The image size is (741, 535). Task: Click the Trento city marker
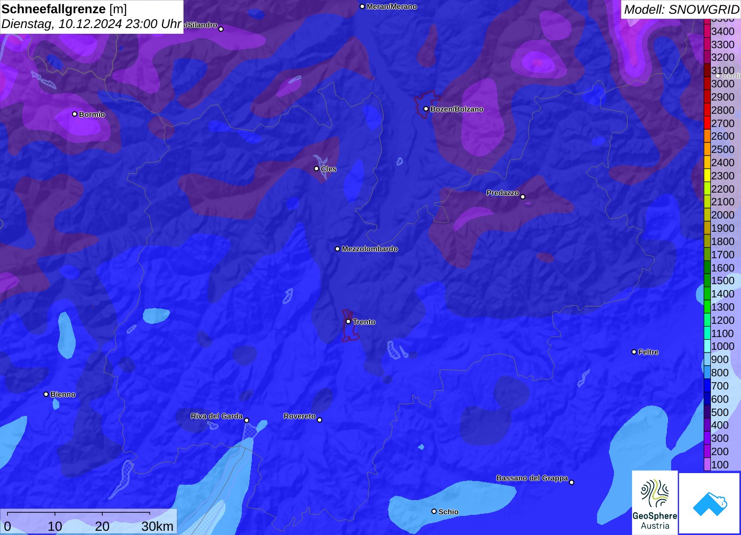pyautogui.click(x=348, y=321)
